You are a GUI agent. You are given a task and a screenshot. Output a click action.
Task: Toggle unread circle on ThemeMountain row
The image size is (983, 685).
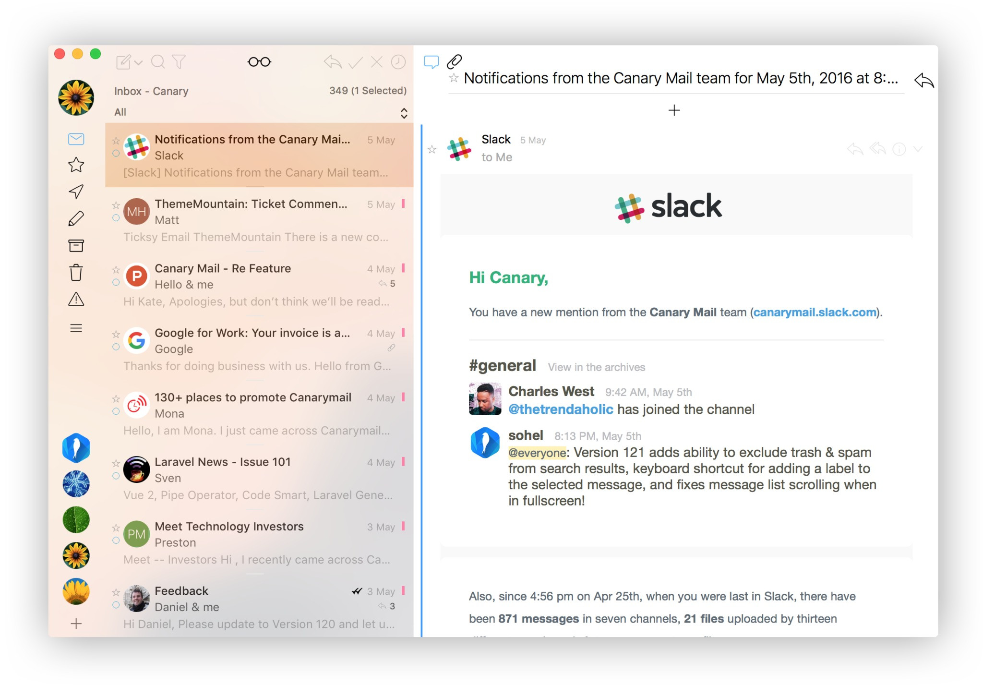tap(116, 218)
